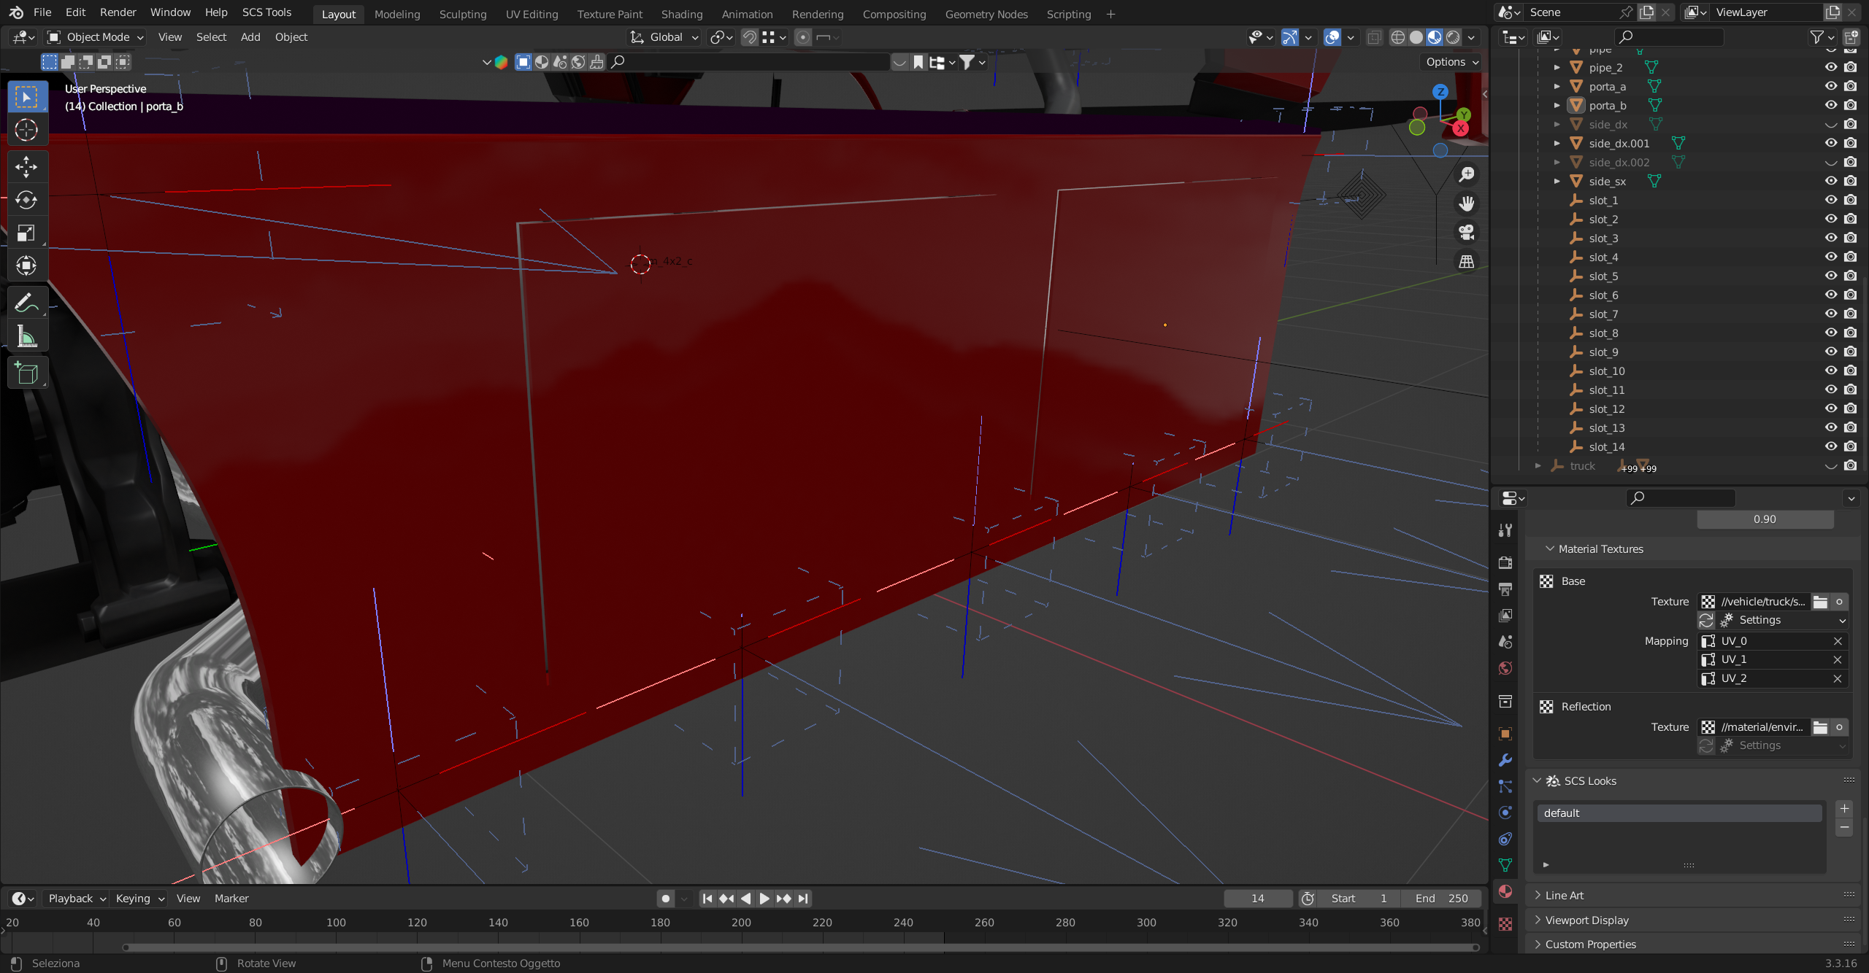
Task: Select the Add Cube tool
Action: click(x=26, y=373)
